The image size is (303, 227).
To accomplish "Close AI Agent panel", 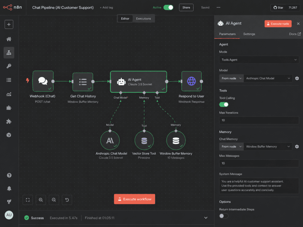I will click(x=298, y=24).
